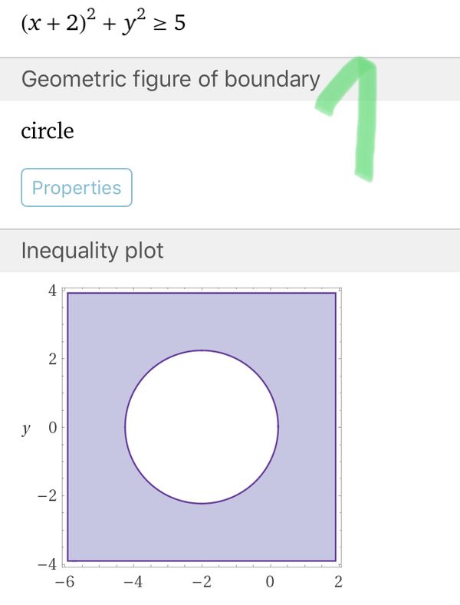The width and height of the screenshot is (460, 605).
Task: Select the inequality expression at the top
Action: [x=103, y=23]
